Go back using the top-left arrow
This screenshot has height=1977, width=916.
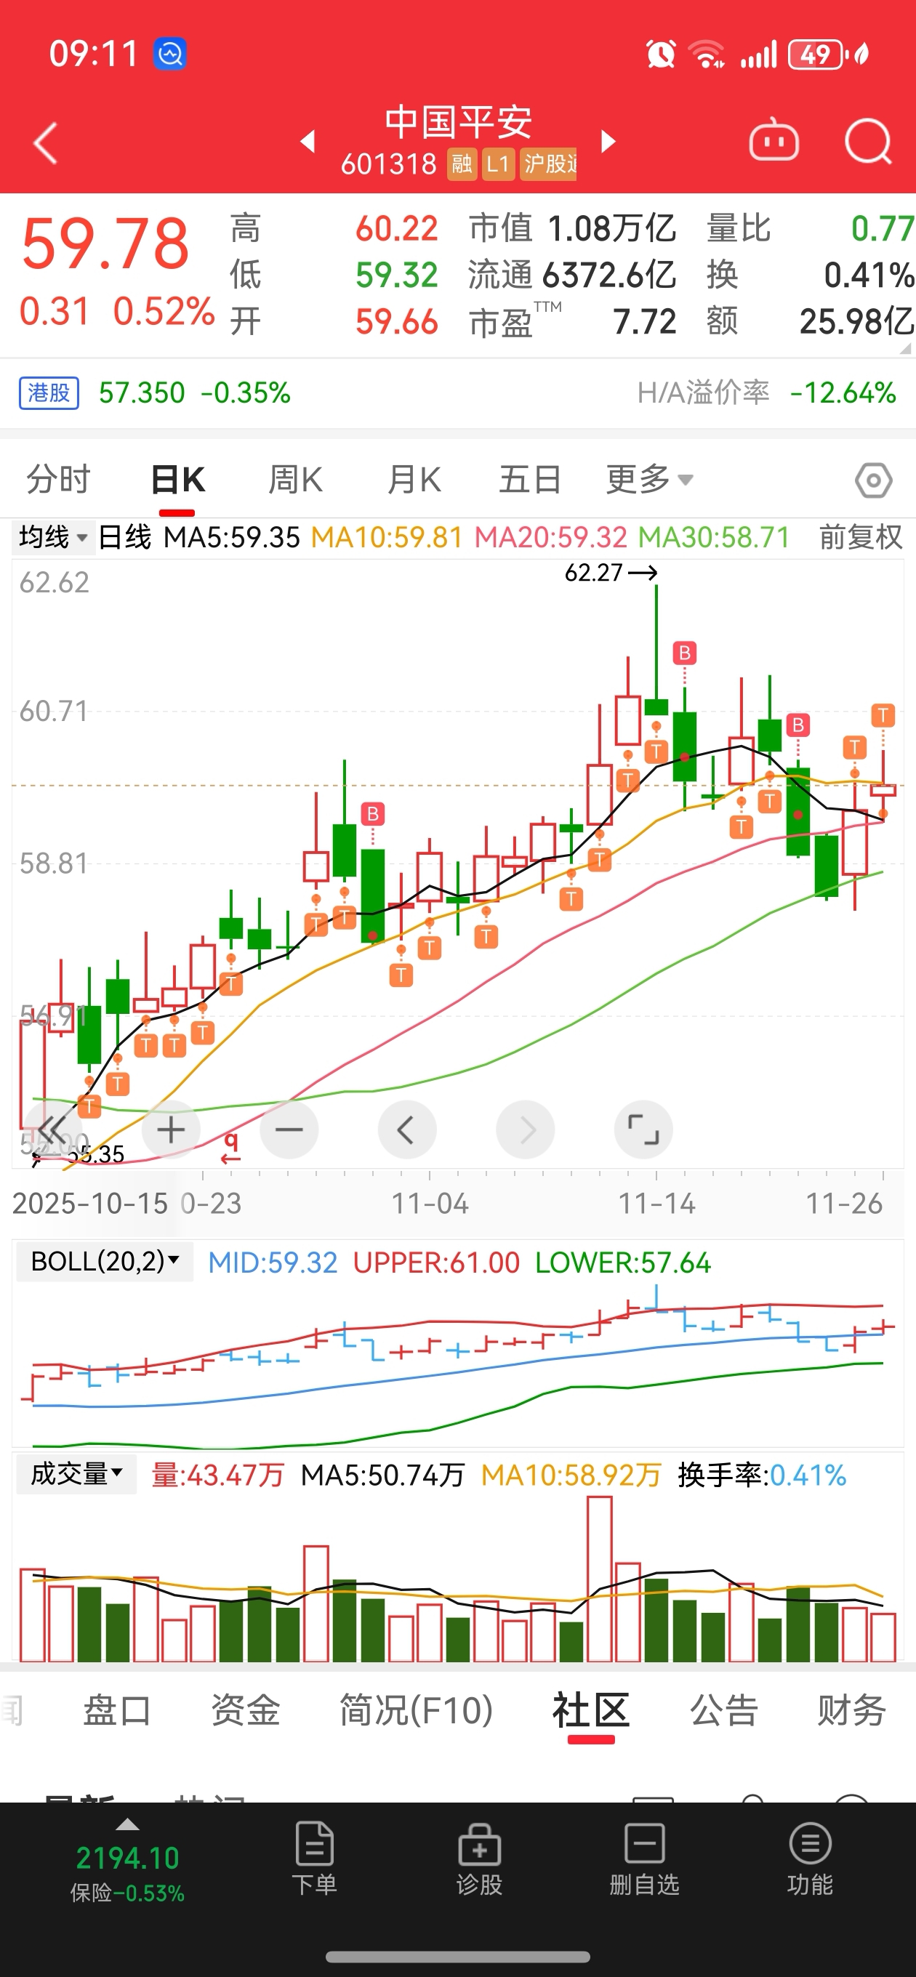click(x=46, y=142)
